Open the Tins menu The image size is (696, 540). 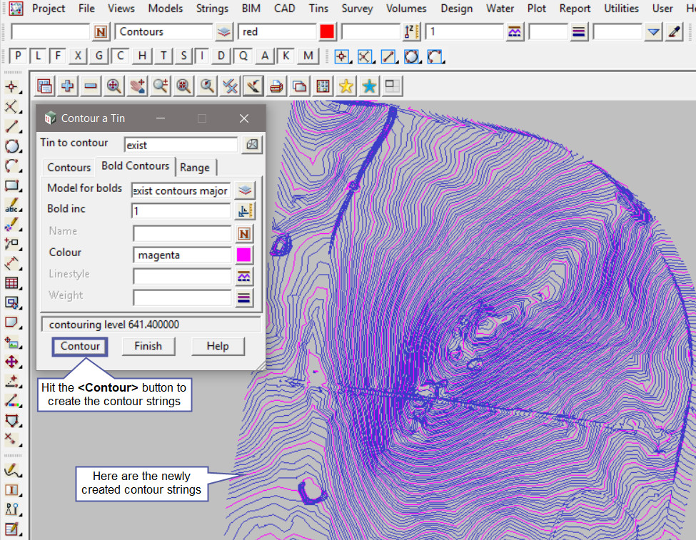318,9
